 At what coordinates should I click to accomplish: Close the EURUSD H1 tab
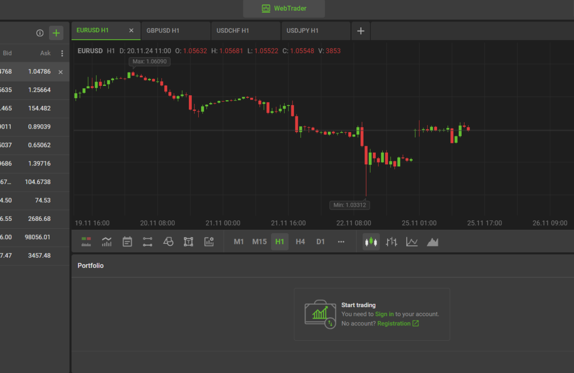pyautogui.click(x=131, y=30)
